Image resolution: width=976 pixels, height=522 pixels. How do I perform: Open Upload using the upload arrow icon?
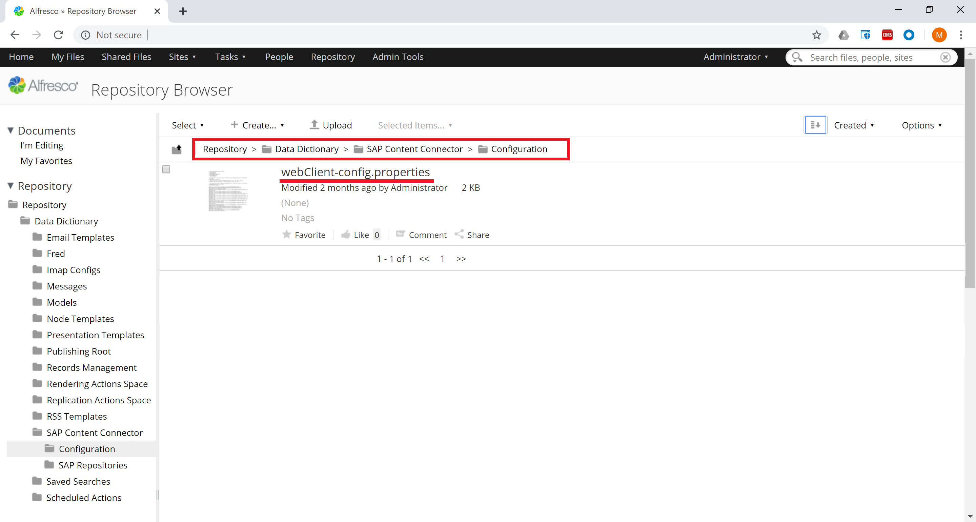(314, 125)
